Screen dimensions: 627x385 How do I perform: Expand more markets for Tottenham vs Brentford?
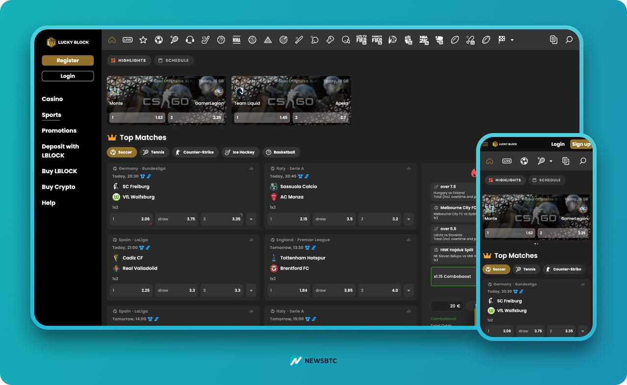409,291
